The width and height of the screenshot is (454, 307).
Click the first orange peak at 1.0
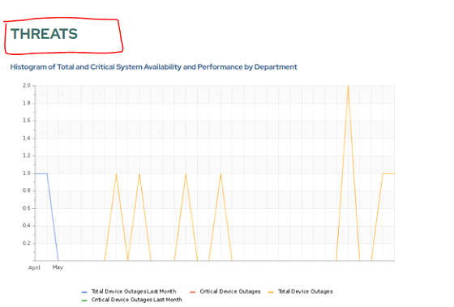116,174
